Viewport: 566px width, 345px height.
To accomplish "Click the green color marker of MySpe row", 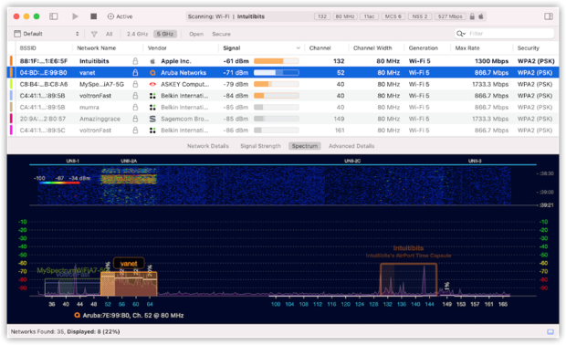I will click(11, 84).
